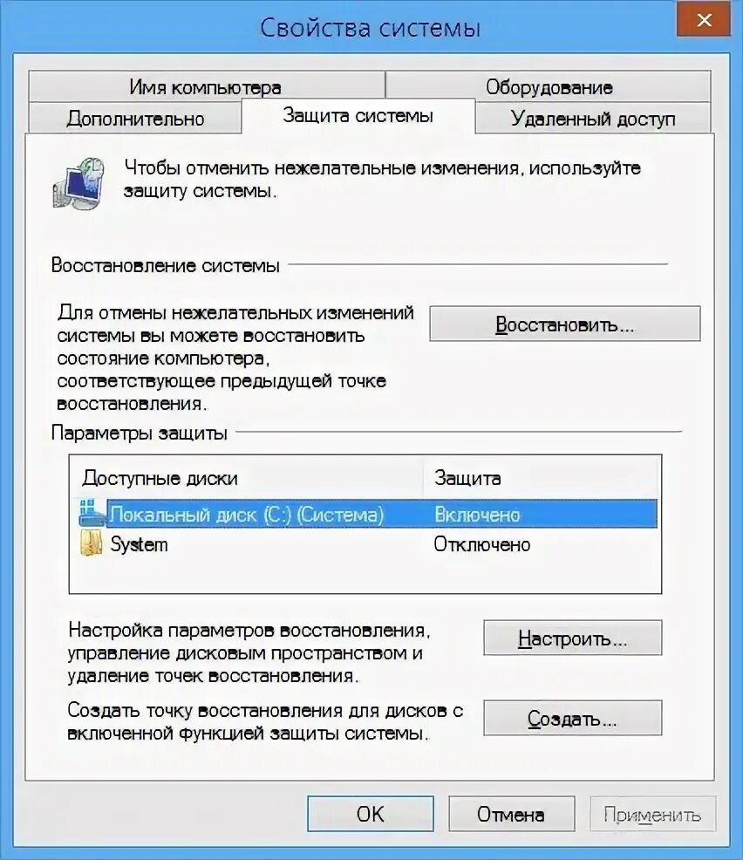Viewport: 743px width, 860px height.
Task: Click the system protection computer icon
Action: (79, 184)
